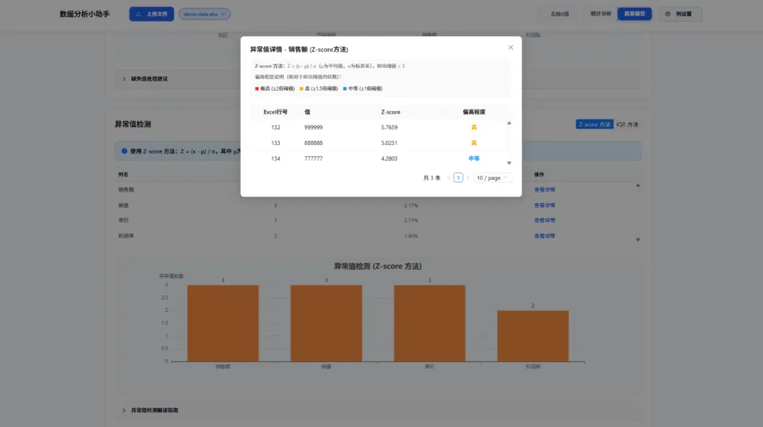Click the Z-score 5.0231 cell
This screenshot has height=427, width=763.
[389, 143]
